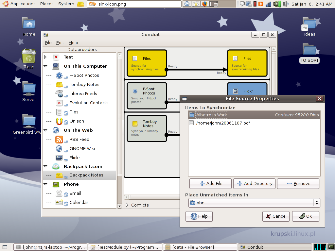This screenshot has width=335, height=251.
Task: Collapse the Phone category
Action: tap(45, 184)
